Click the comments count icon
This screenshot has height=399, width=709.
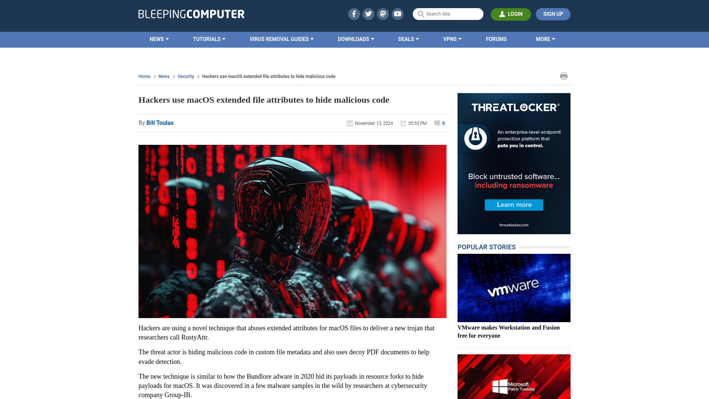coord(437,123)
